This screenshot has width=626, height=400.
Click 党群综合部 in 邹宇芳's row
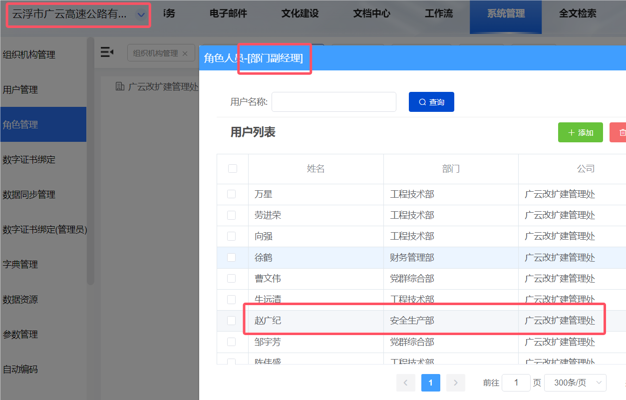point(412,342)
